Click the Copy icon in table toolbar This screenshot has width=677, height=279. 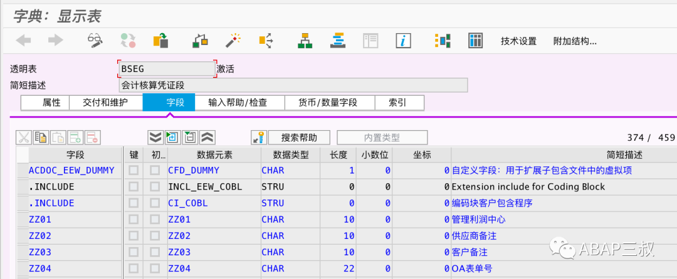coord(41,138)
